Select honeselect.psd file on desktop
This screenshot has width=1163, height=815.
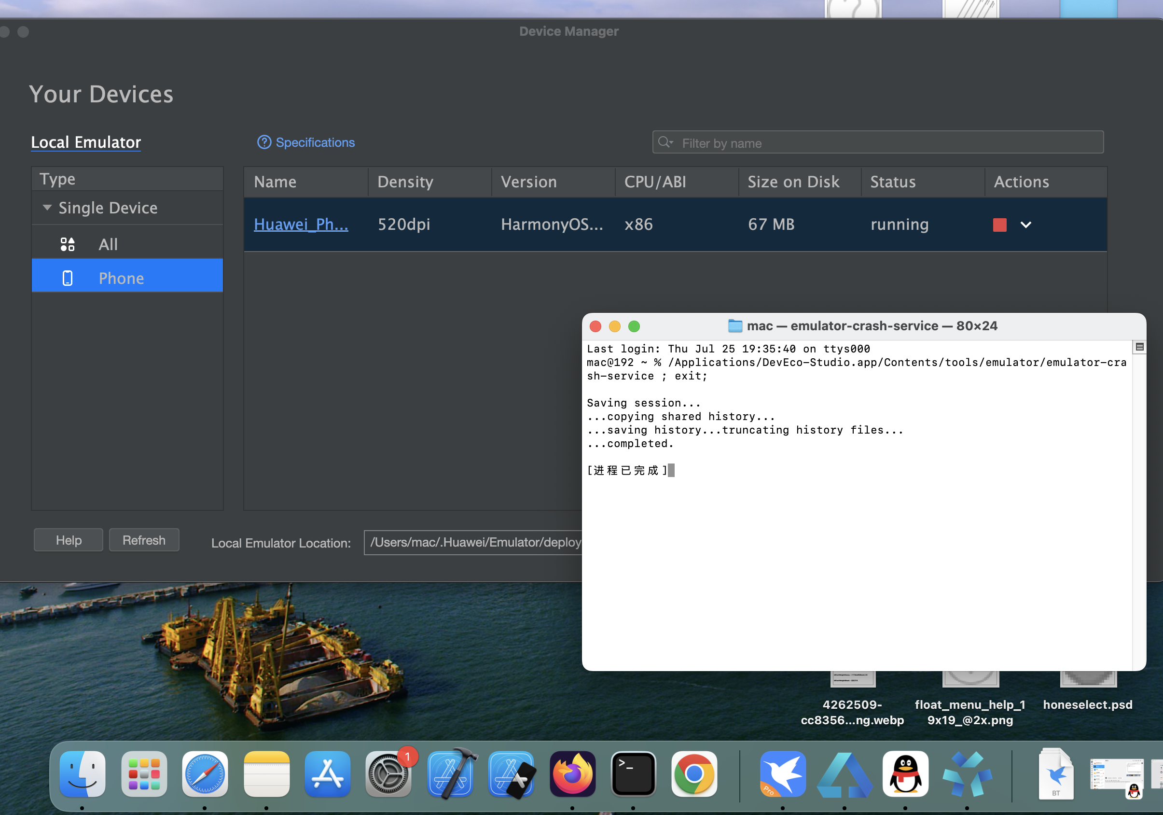click(1088, 704)
